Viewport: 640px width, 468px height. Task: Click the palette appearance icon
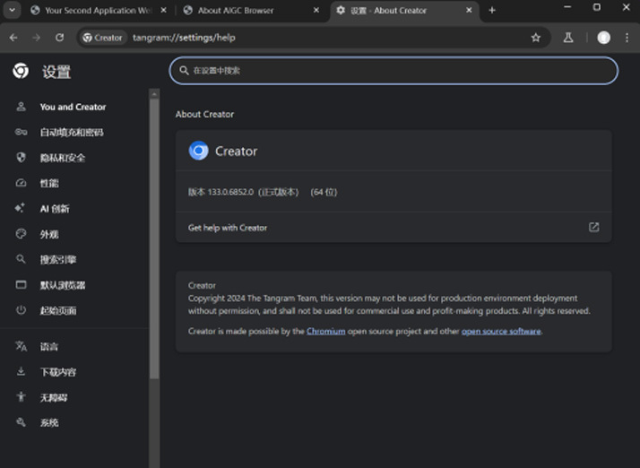(21, 234)
